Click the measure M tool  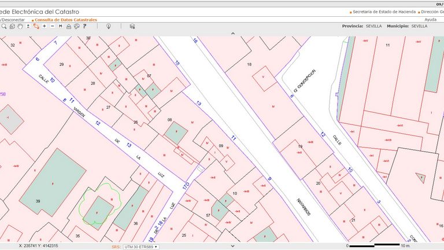[61, 27]
